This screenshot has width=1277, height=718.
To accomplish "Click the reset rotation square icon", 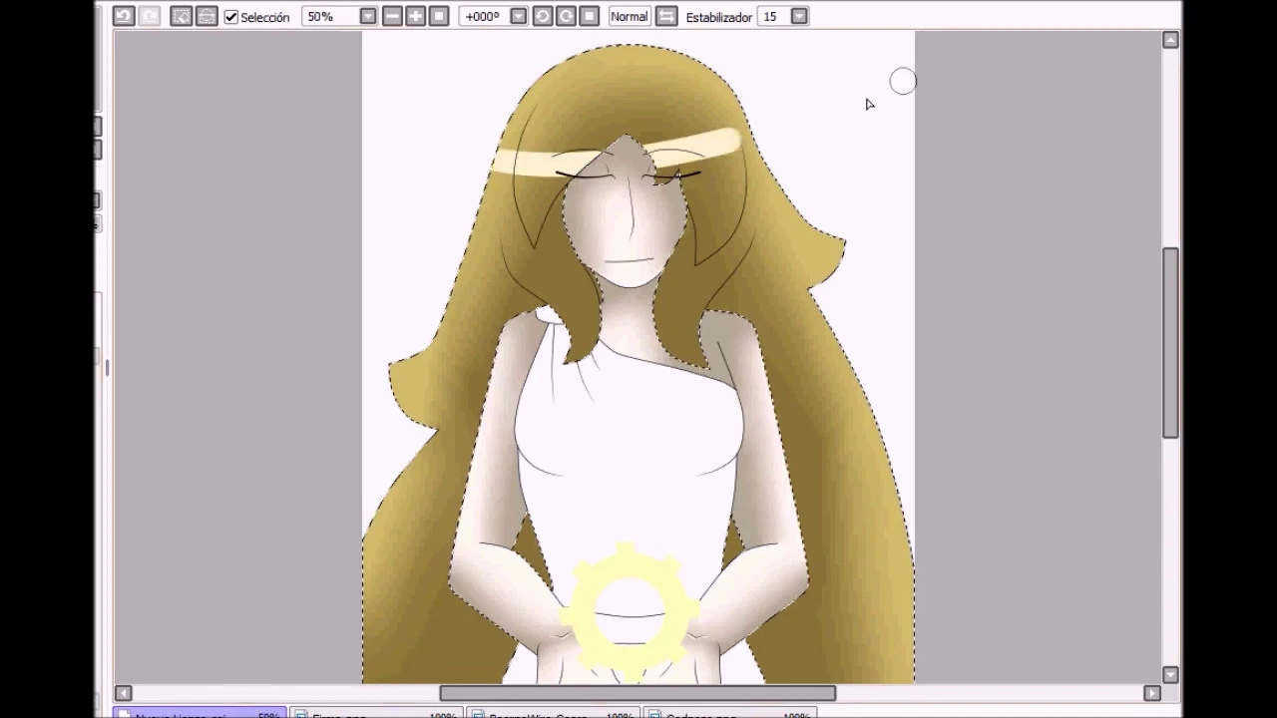I will point(589,16).
